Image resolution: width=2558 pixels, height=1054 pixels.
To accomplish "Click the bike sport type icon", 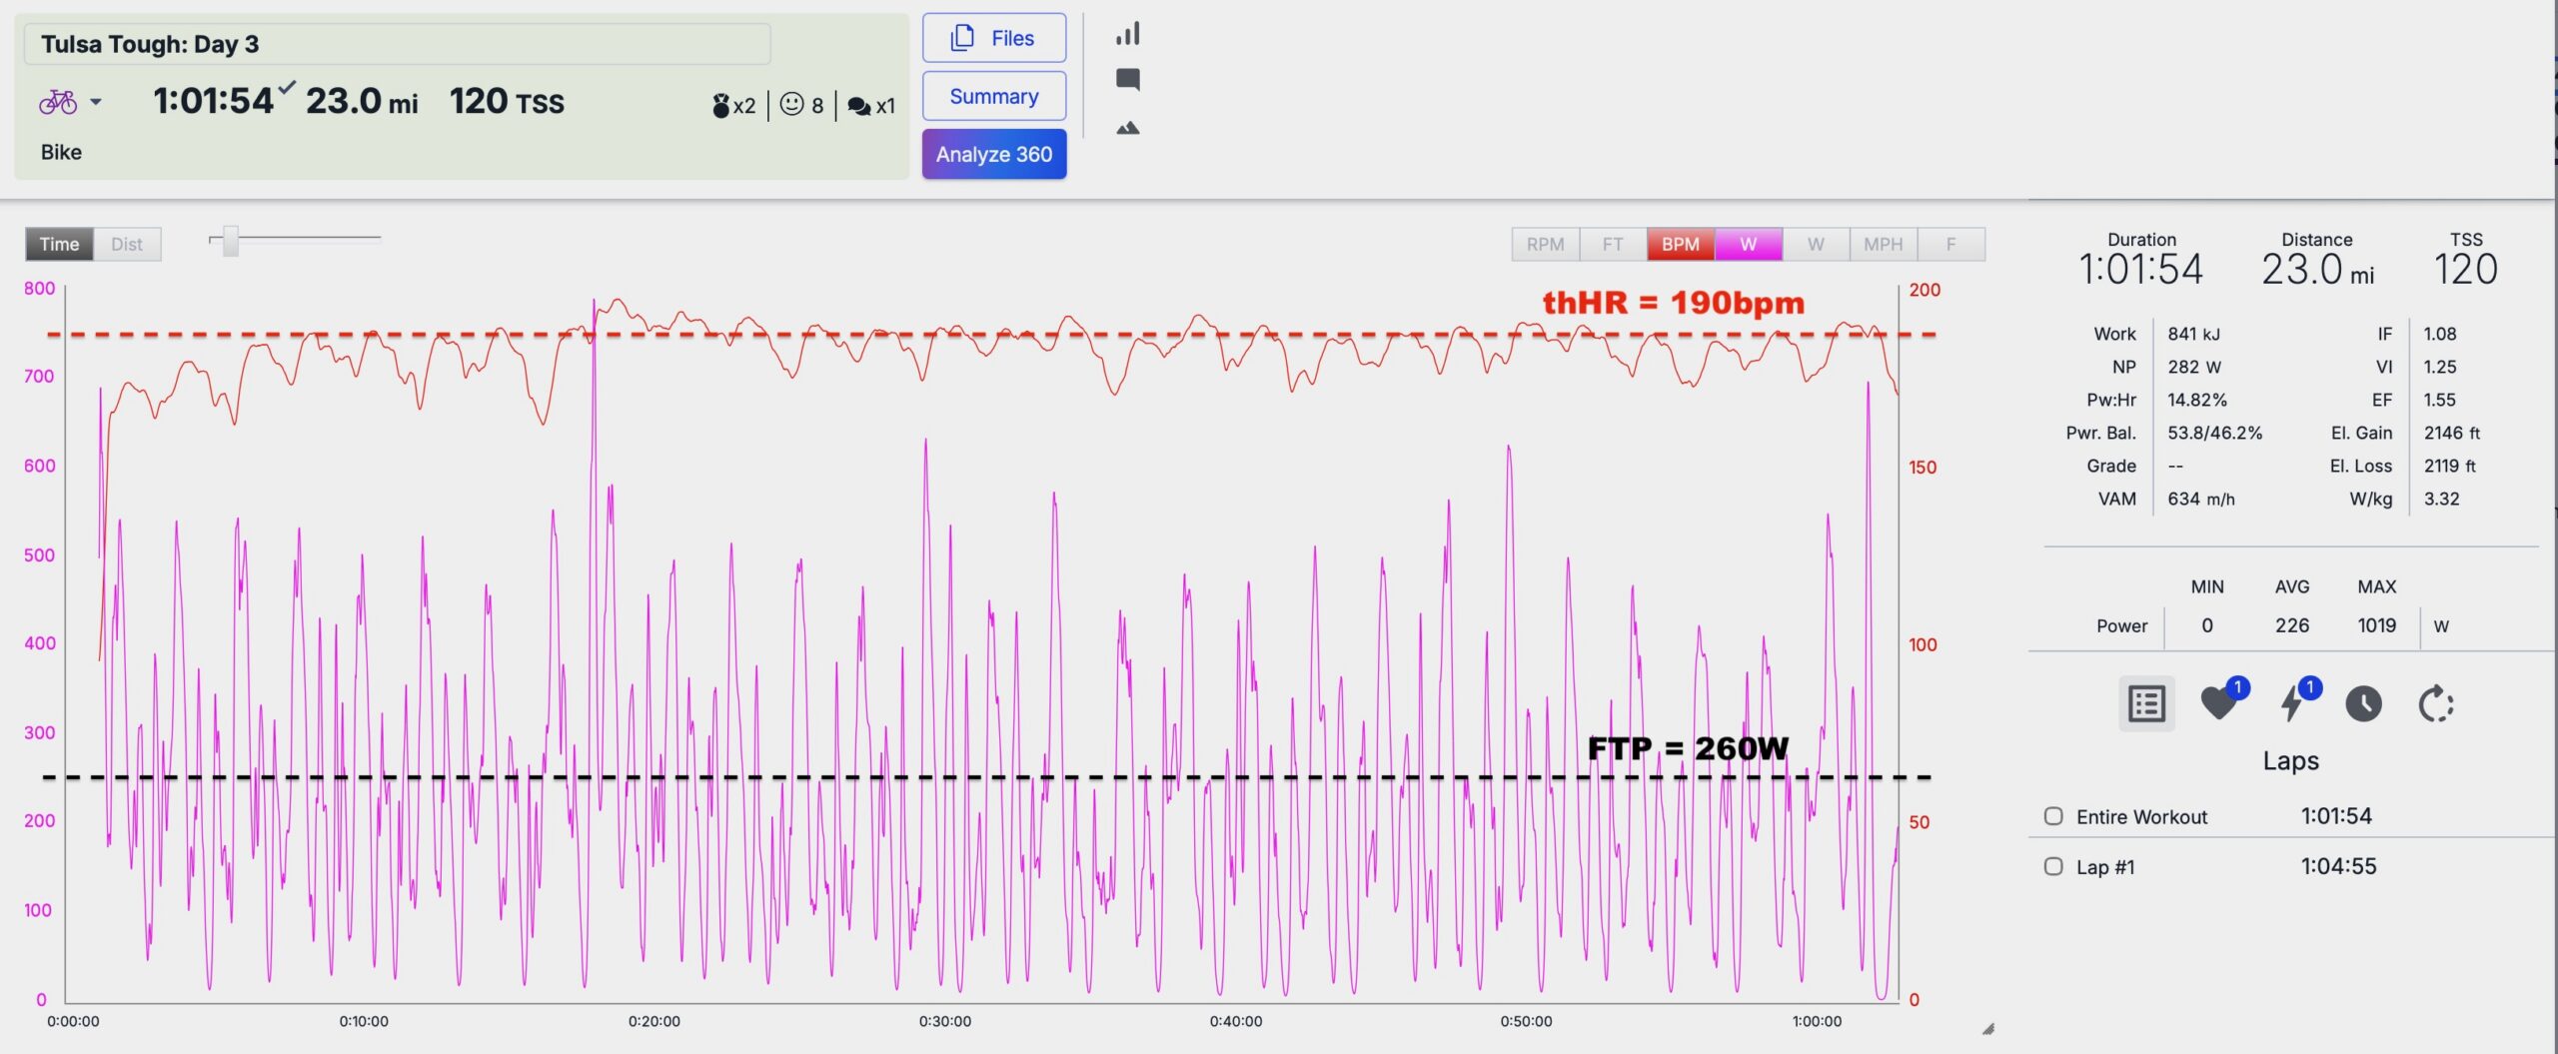I will point(58,102).
